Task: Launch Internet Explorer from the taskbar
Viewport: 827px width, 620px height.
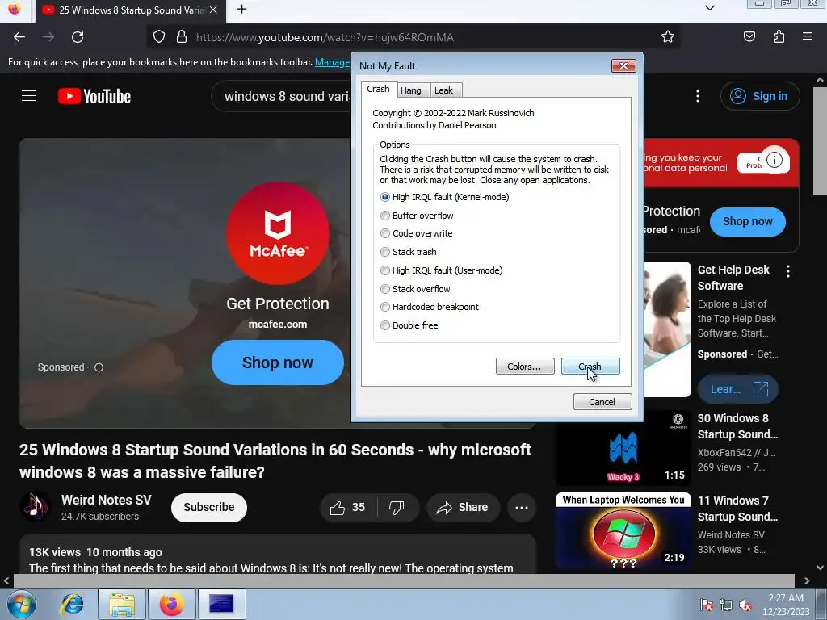Action: point(72,605)
